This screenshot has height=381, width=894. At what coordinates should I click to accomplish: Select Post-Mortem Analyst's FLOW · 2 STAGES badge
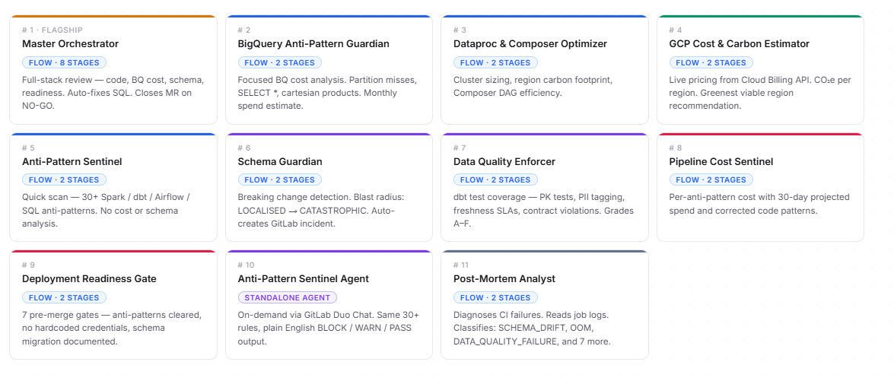[x=495, y=298]
